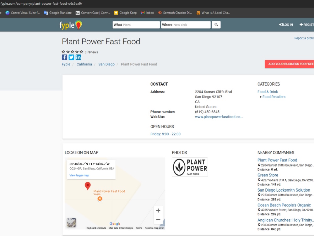Open nearby company Plant Power Fast Food
The height and width of the screenshot is (236, 314).
point(277,160)
